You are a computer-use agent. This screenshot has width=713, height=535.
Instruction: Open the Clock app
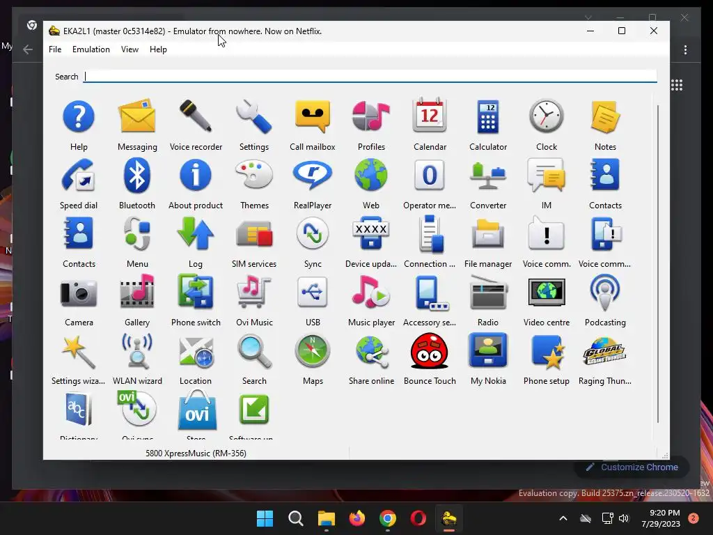pos(547,116)
